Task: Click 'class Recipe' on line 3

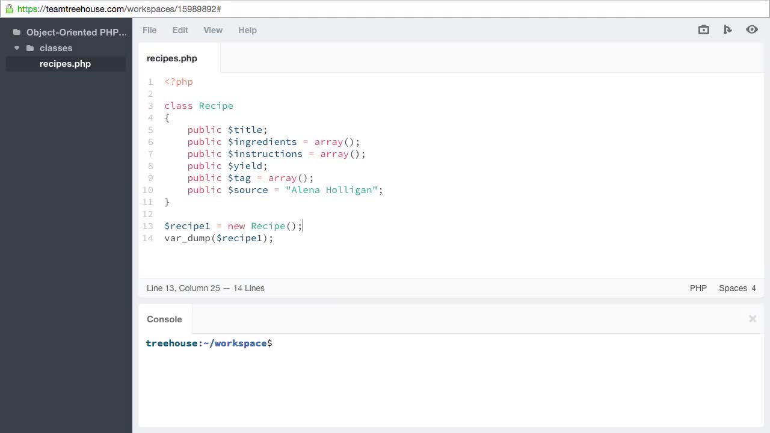Action: pos(199,106)
